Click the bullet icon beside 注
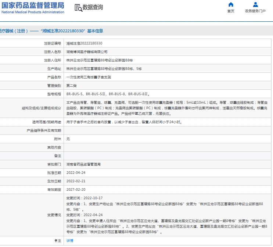The image size is (273, 247). pyautogui.click(x=56, y=240)
